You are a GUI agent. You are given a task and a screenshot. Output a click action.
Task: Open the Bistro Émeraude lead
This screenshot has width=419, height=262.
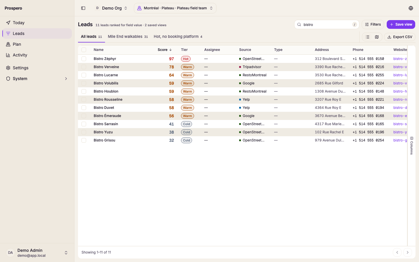[x=107, y=116]
